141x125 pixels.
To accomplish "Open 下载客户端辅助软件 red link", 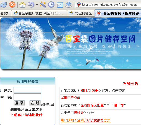I will tap(26, 115).
